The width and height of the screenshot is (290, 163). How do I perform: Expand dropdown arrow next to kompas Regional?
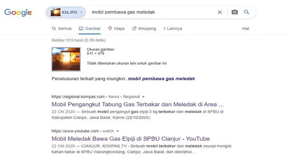click(x=143, y=96)
